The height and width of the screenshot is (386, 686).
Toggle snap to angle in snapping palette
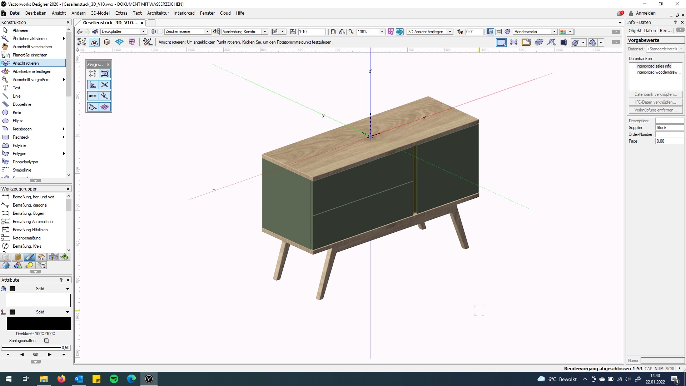tap(93, 85)
